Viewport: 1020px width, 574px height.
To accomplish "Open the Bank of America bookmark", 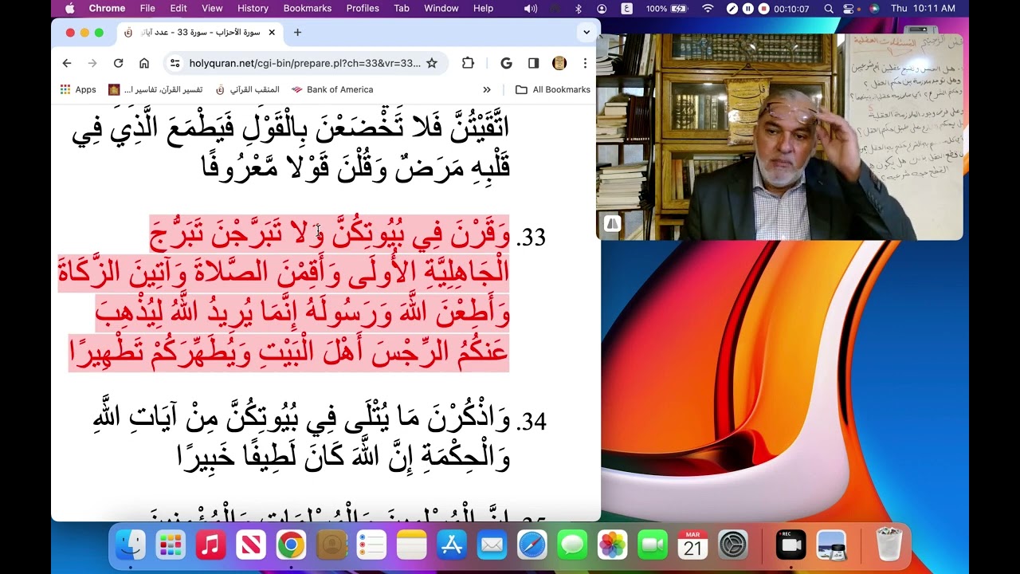I will [332, 89].
